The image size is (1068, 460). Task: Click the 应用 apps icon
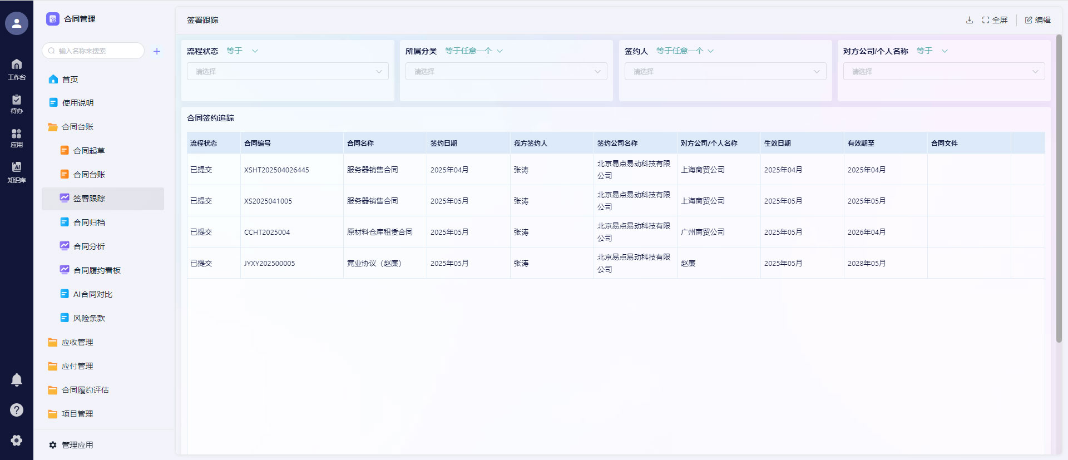(17, 137)
